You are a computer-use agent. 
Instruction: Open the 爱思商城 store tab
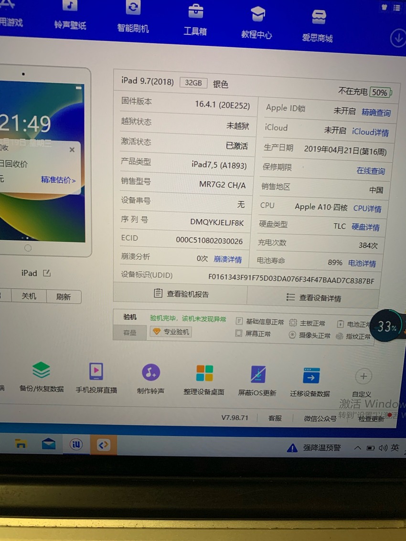(x=318, y=26)
